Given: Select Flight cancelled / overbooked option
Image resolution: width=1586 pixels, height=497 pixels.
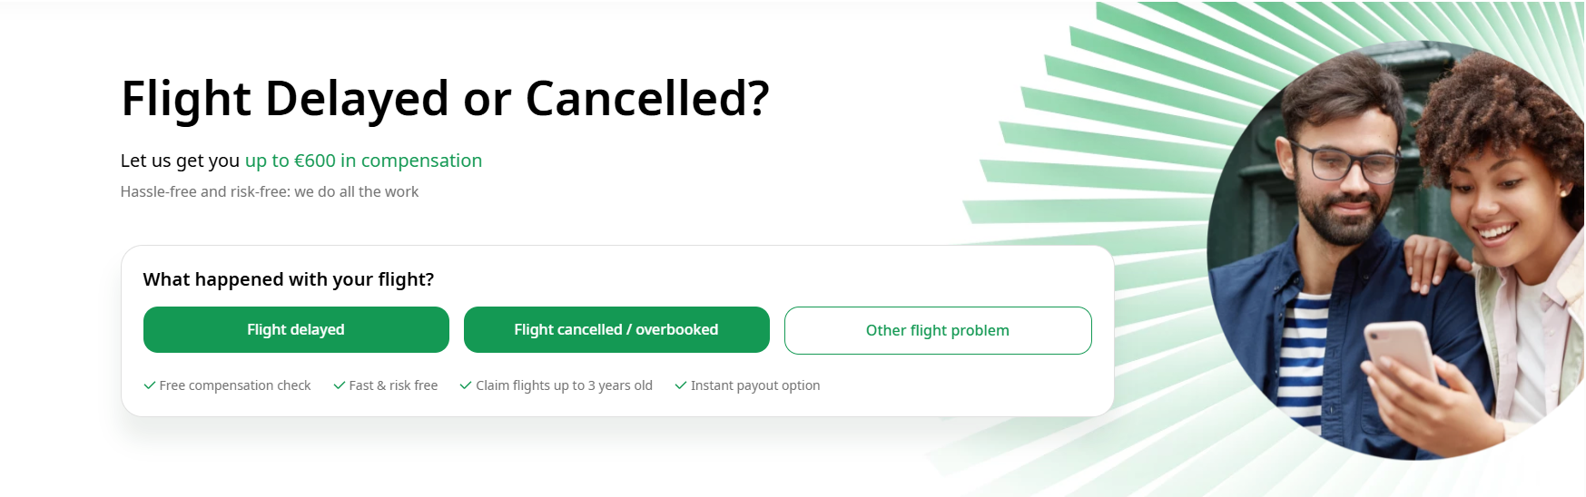Looking at the screenshot, I should pos(616,329).
